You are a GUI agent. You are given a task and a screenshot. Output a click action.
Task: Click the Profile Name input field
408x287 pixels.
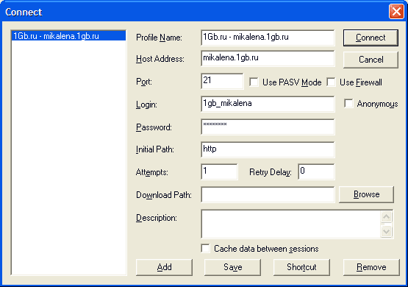pyautogui.click(x=268, y=38)
